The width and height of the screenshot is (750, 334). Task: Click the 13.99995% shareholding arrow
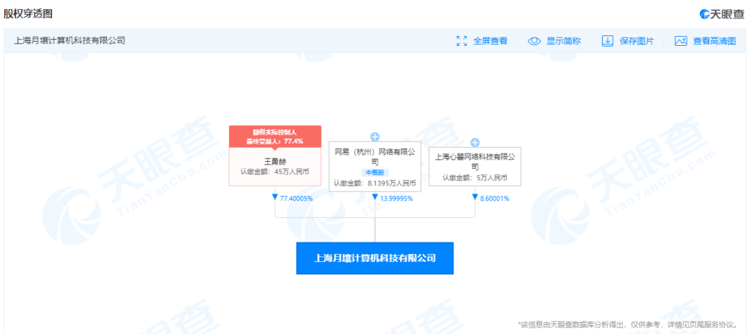(375, 198)
